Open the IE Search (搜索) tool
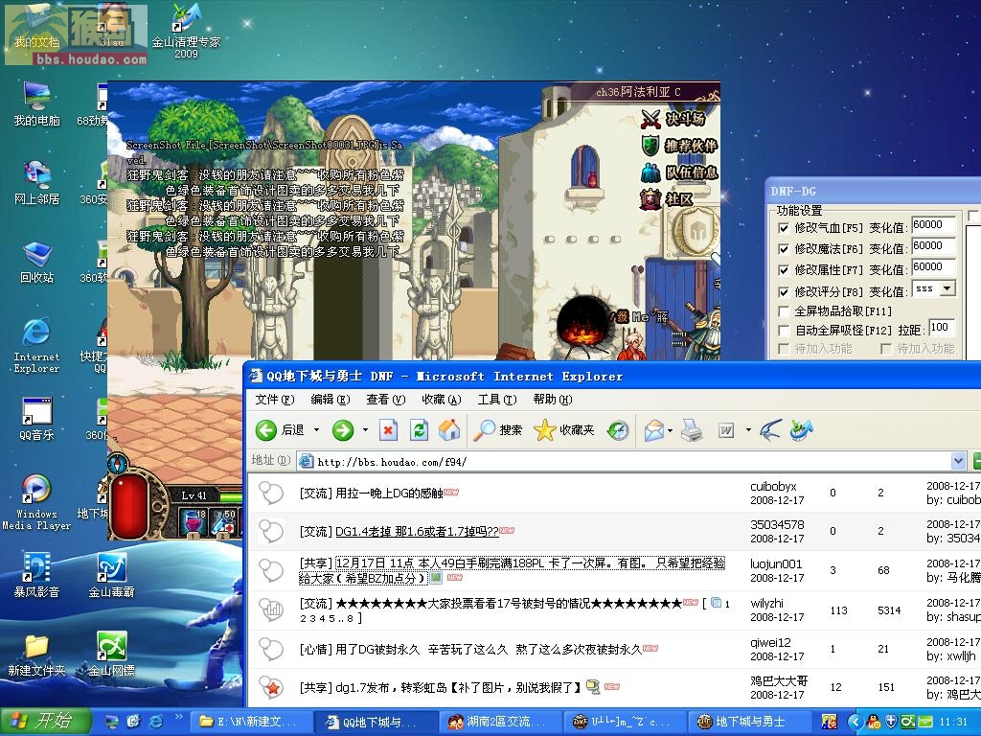The image size is (981, 736). pyautogui.click(x=497, y=430)
